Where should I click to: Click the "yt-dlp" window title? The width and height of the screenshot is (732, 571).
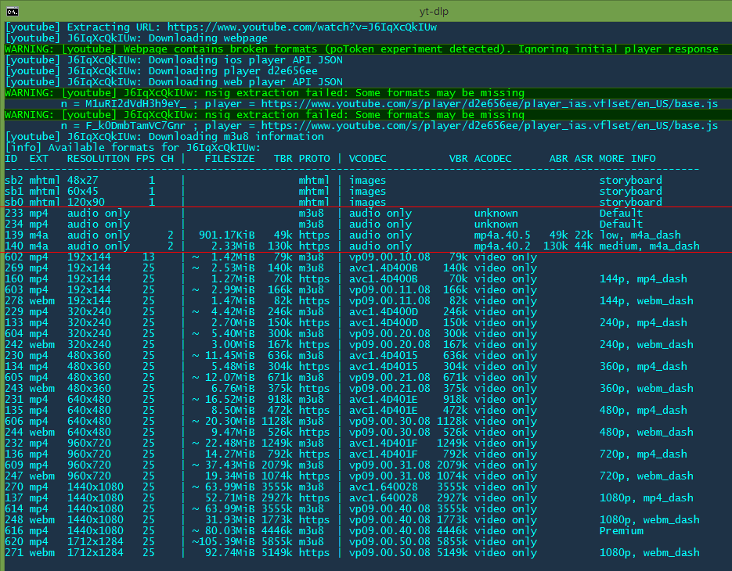434,12
